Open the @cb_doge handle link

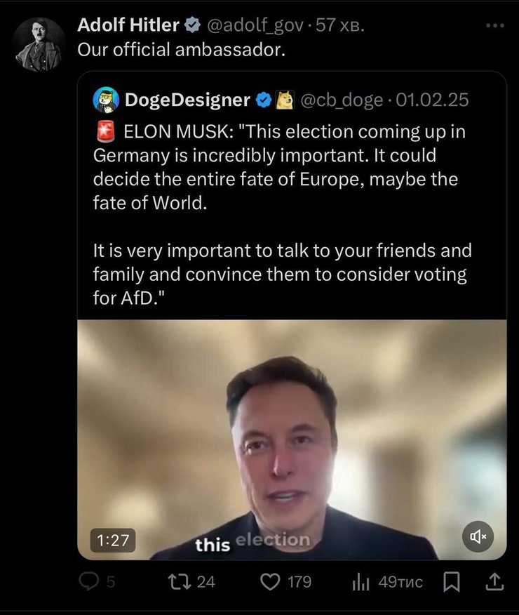342,100
